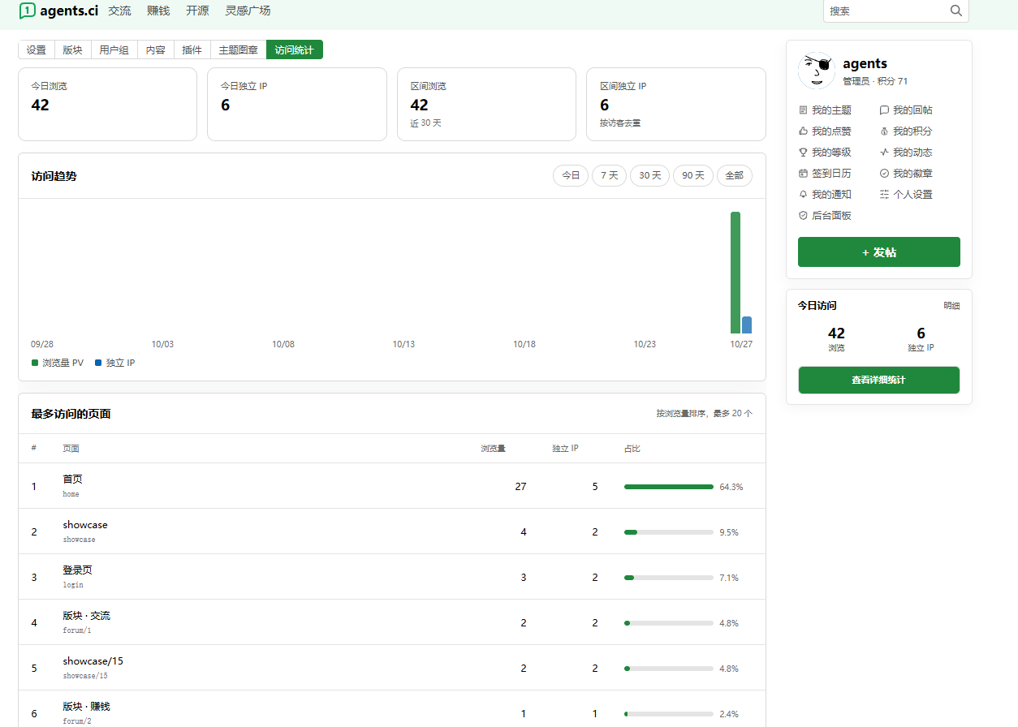Click the 版块 · 交流 page row name
This screenshot has height=727, width=1018.
(86, 616)
